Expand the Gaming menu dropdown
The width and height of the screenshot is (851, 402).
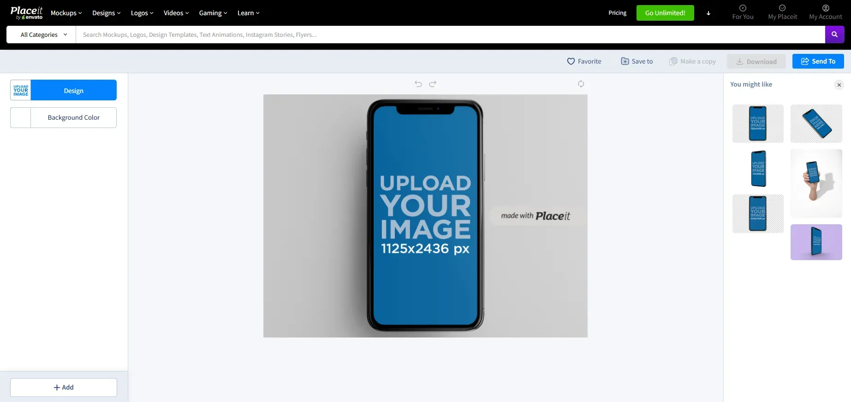pos(213,13)
